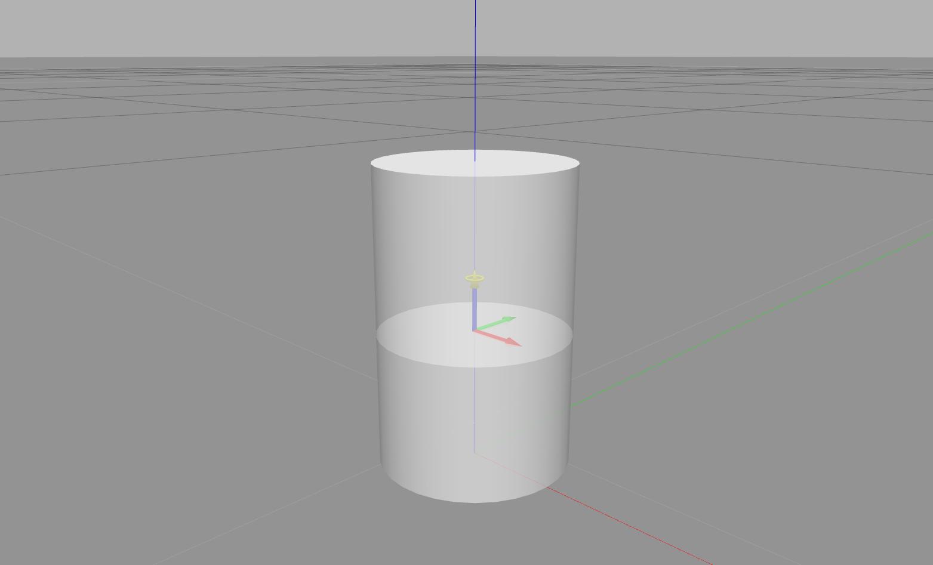Image resolution: width=933 pixels, height=565 pixels.
Task: Click the red arrowhead tip of gizmo
Action: pos(515,343)
